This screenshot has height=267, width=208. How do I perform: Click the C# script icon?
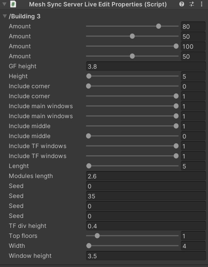coord(13,4)
